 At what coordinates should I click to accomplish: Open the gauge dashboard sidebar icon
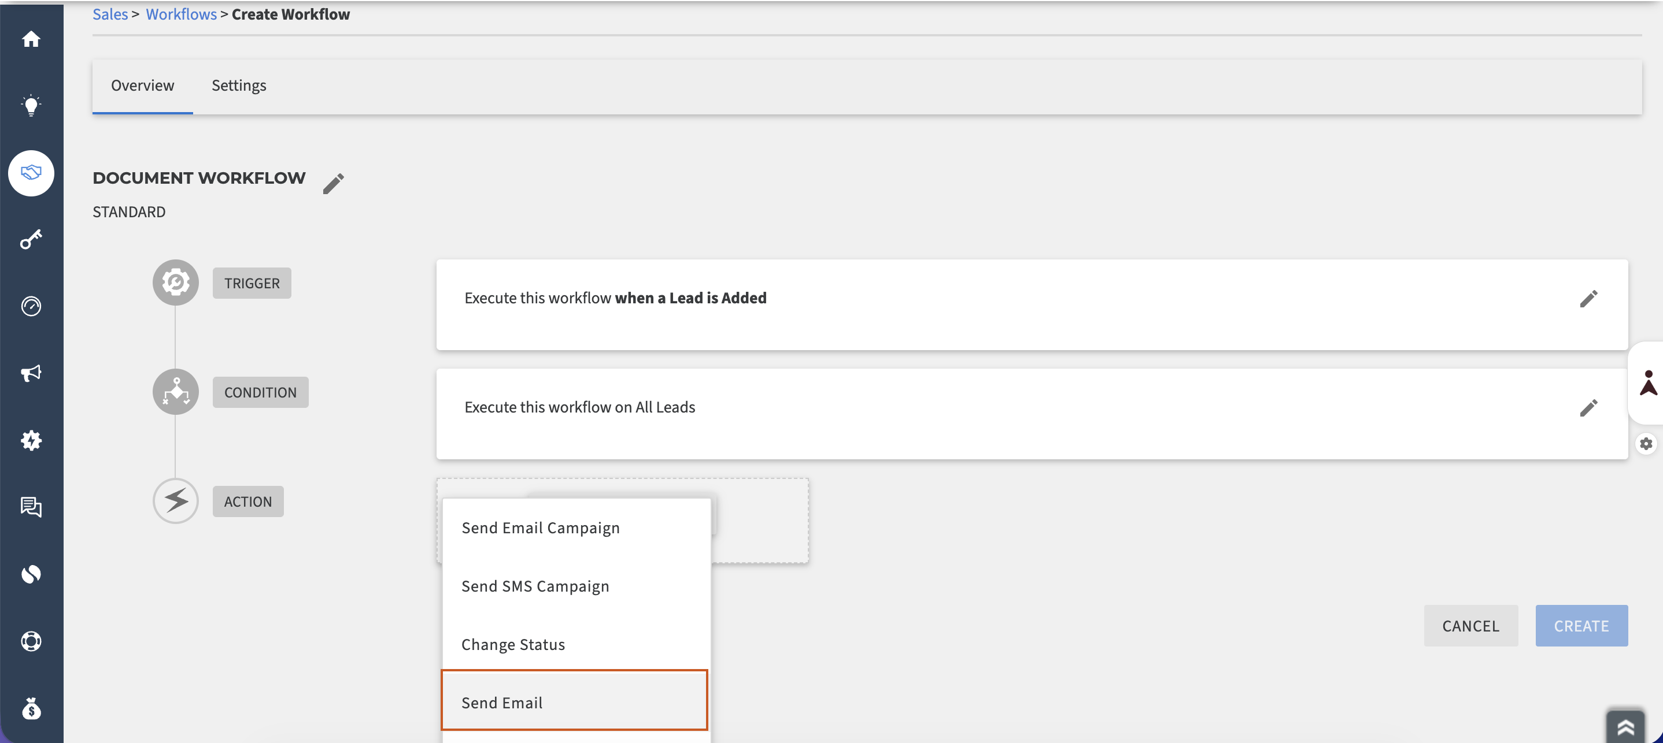coord(31,306)
